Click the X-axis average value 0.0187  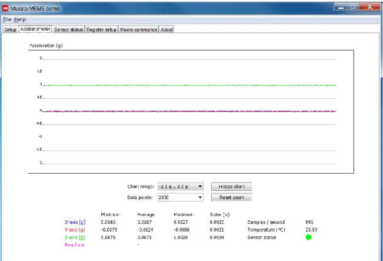(144, 222)
